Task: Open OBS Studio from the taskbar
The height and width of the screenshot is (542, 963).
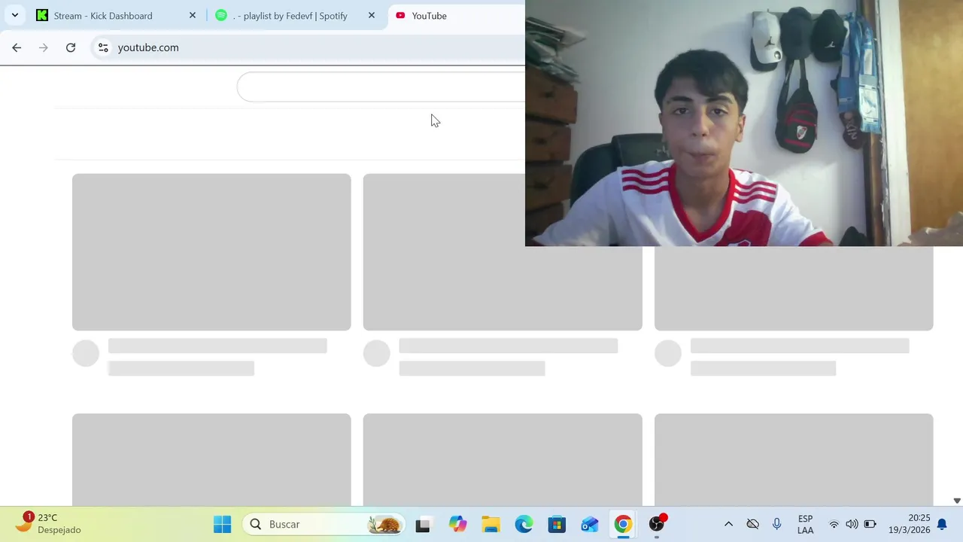Action: click(657, 524)
